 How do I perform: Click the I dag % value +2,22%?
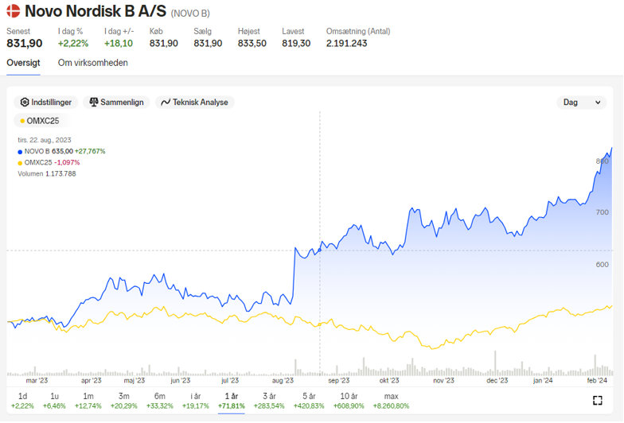tap(73, 43)
